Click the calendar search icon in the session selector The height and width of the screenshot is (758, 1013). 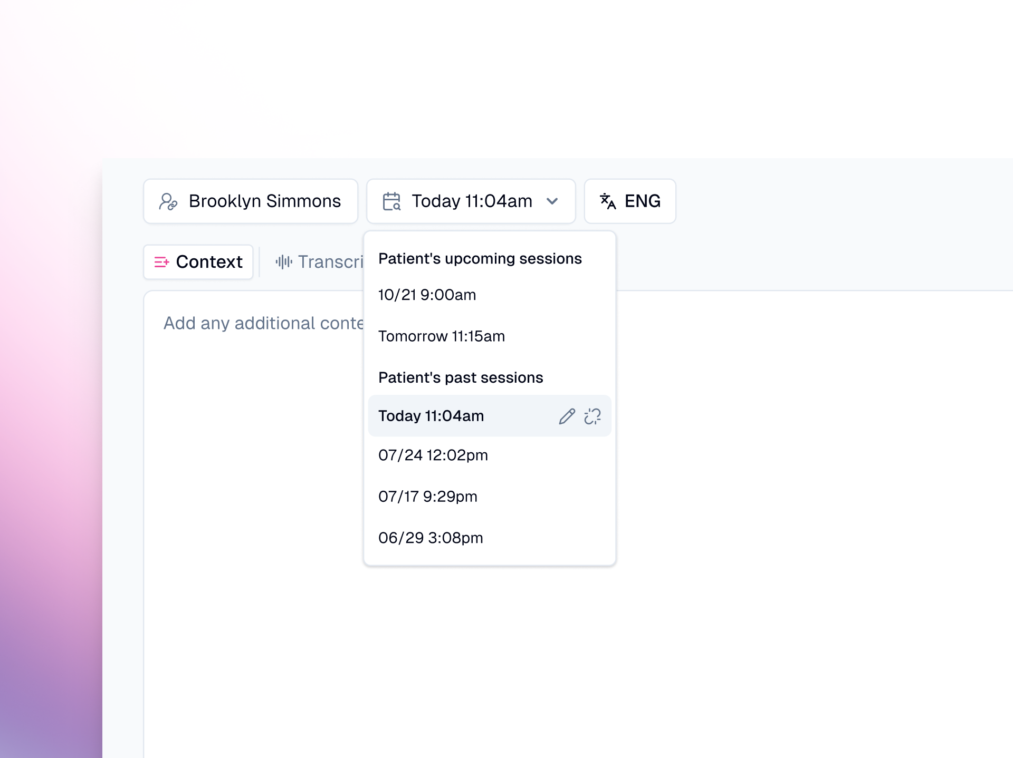tap(393, 201)
